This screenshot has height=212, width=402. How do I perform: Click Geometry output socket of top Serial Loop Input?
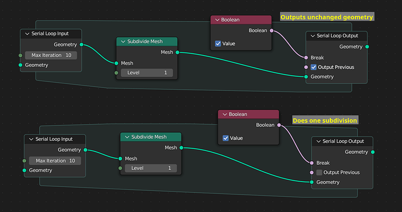(82, 45)
